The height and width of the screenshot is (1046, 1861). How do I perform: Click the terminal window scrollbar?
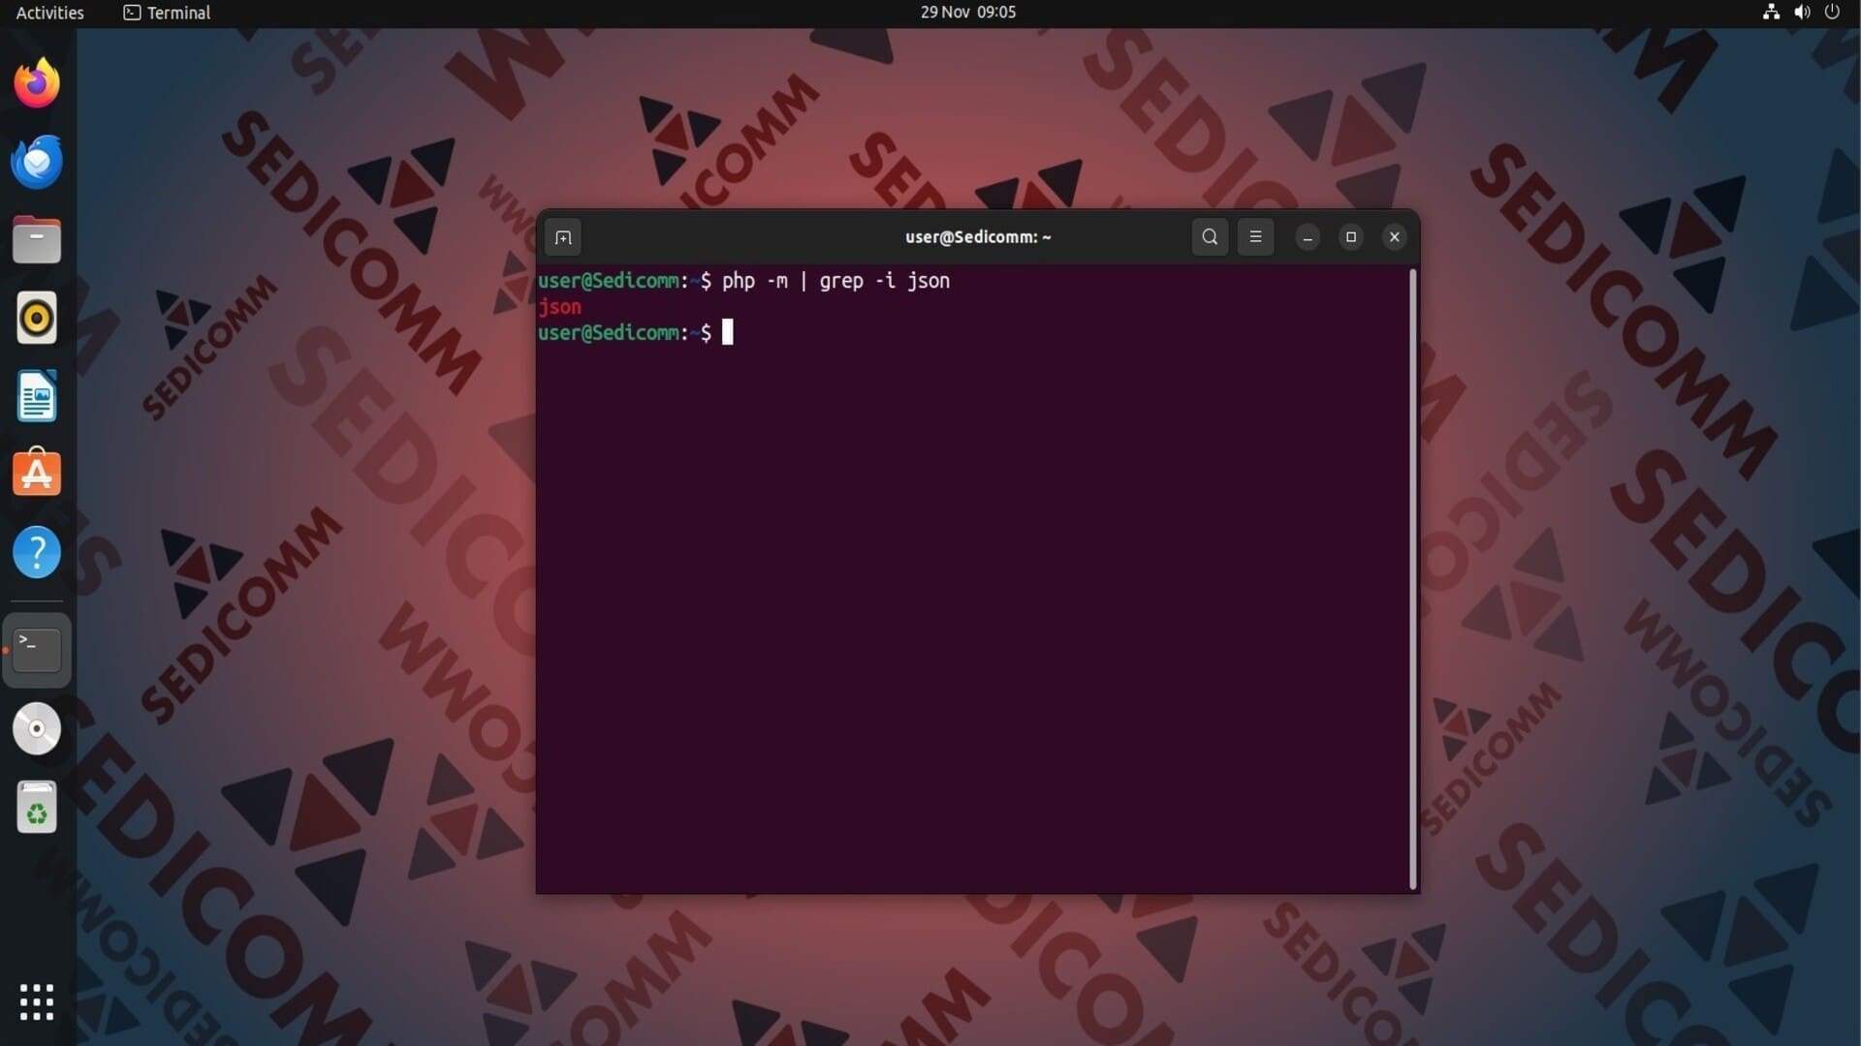tap(1413, 579)
